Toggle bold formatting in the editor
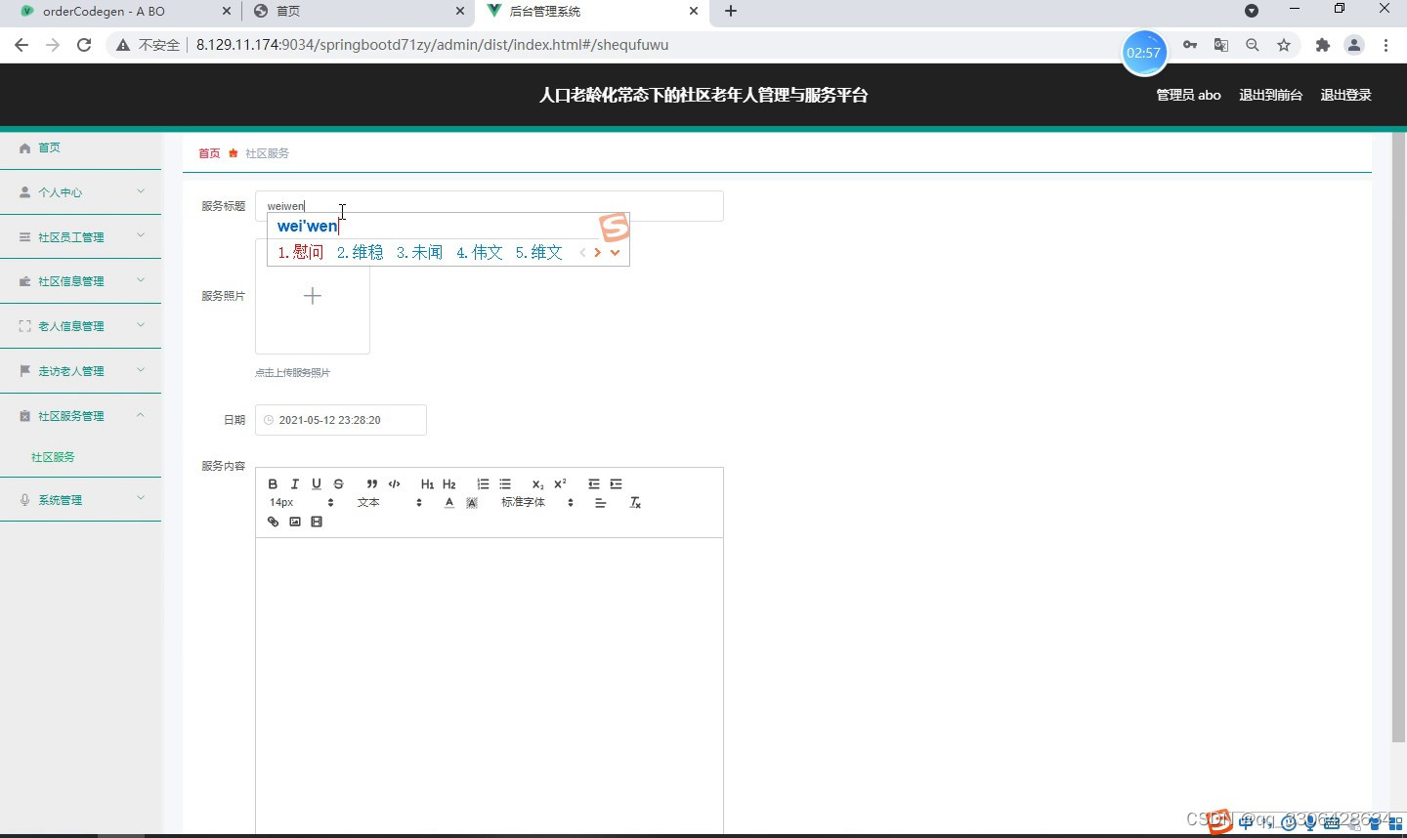The width and height of the screenshot is (1407, 838). pyautogui.click(x=273, y=484)
